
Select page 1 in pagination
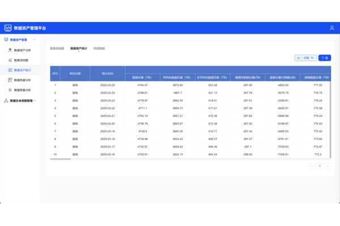point(320,166)
